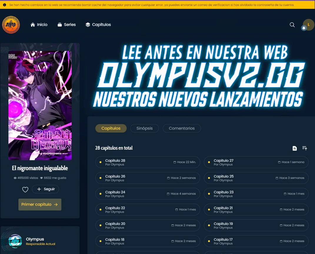Click the notification bell icon
The width and height of the screenshot is (315, 254).
(x=304, y=28)
